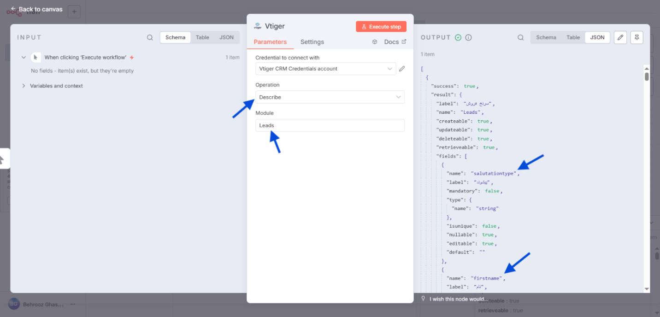
Task: Go Back to canvas
Action: tap(36, 9)
